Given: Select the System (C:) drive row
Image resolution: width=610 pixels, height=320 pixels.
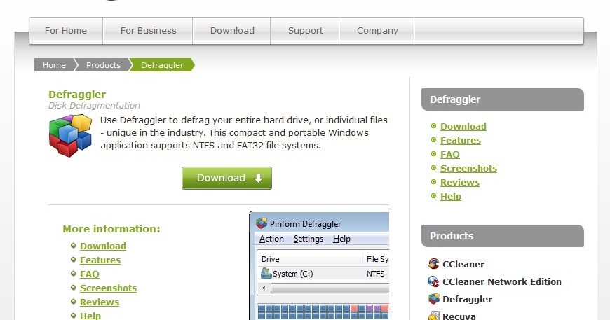Looking at the screenshot, I should pos(323,273).
